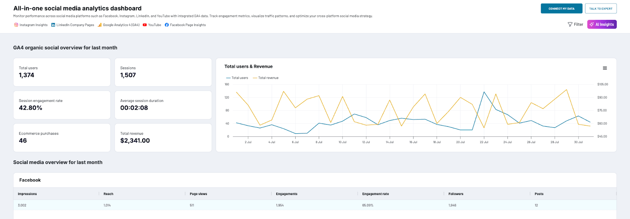630x219 pixels.
Task: Click the funnel Filter icon
Action: [570, 24]
